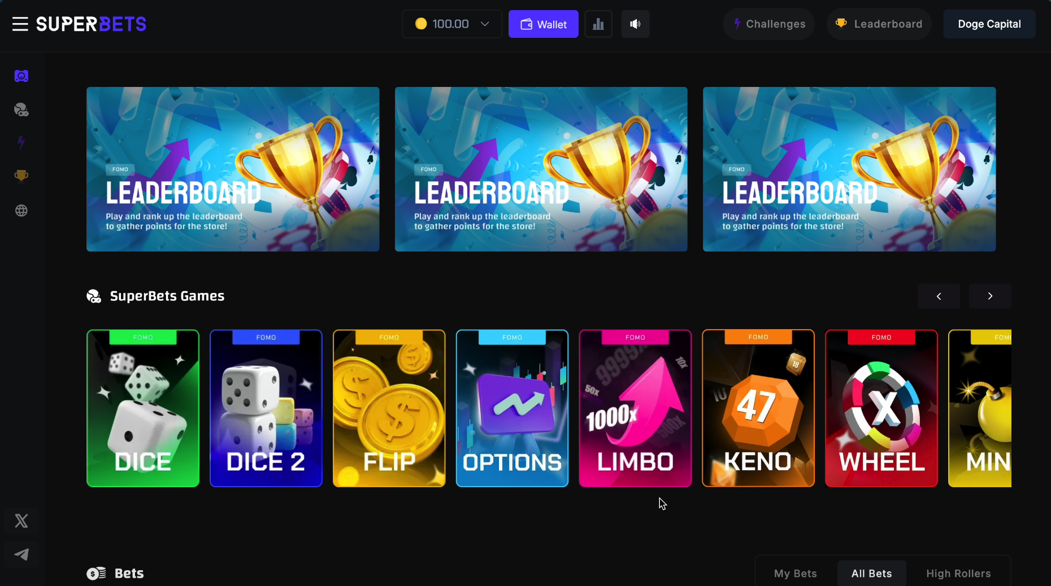This screenshot has width=1051, height=586.
Task: Click the bar chart statistics icon
Action: click(598, 24)
